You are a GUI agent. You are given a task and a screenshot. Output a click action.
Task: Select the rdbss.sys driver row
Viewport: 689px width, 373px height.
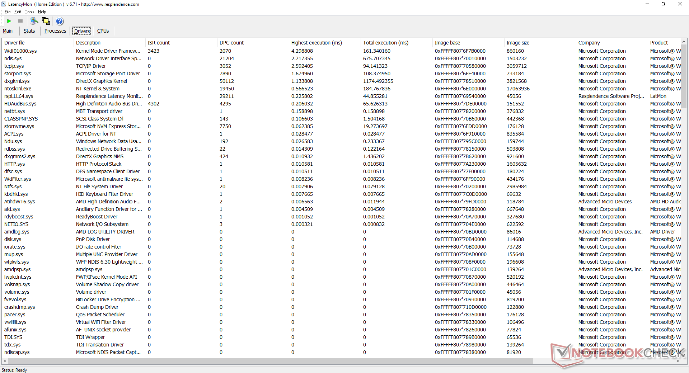(x=341, y=149)
